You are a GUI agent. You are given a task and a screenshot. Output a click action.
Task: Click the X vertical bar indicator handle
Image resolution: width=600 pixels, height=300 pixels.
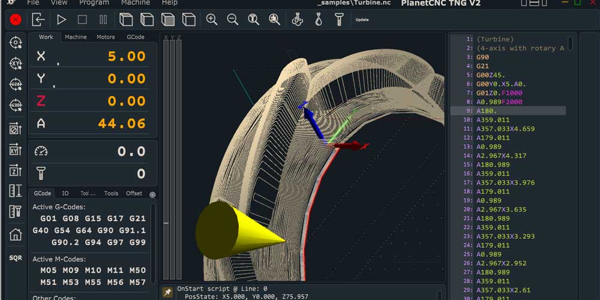tap(166, 223)
